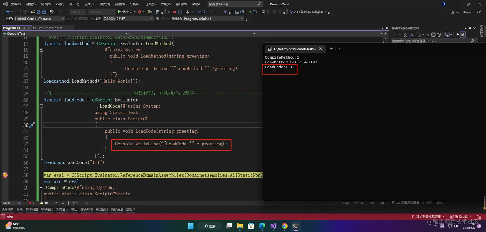Click the Navigate Backward arrow icon
486x232 pixels.
8,12
